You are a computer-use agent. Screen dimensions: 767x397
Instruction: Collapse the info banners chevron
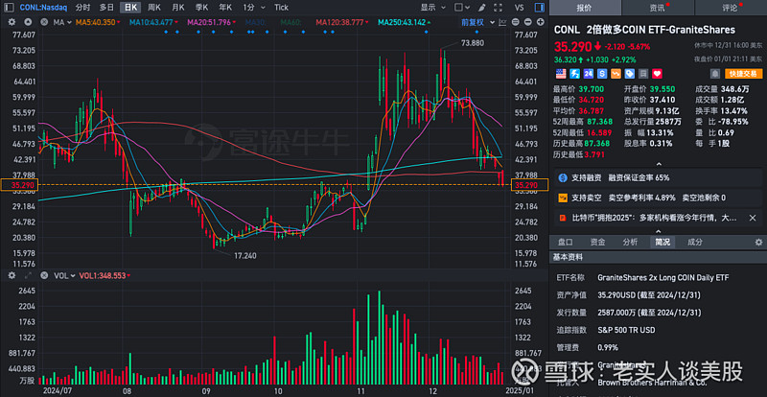click(659, 230)
